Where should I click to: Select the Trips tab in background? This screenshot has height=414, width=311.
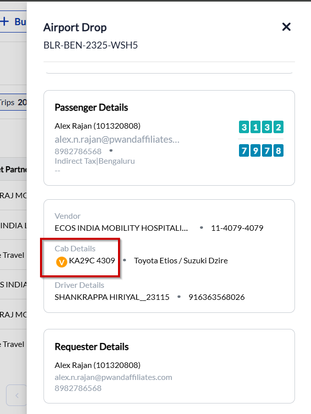coord(12,102)
